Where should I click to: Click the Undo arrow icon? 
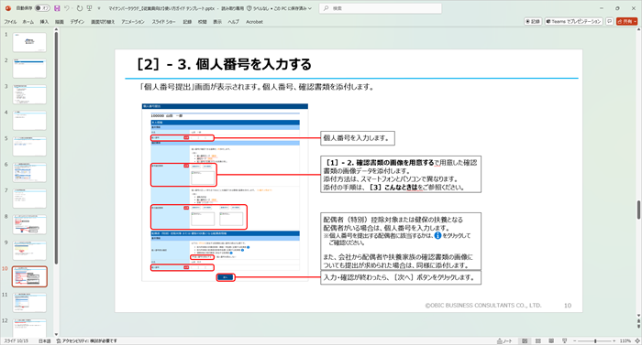(x=67, y=8)
